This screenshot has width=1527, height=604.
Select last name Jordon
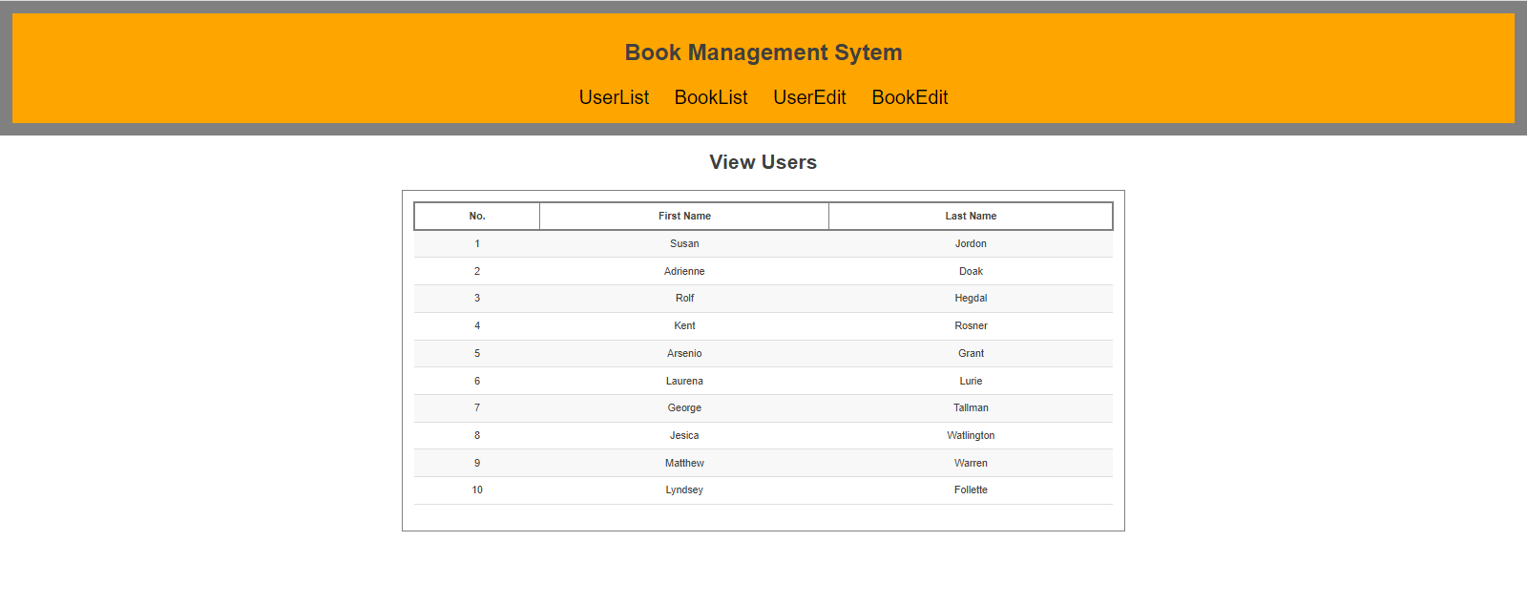(x=971, y=243)
